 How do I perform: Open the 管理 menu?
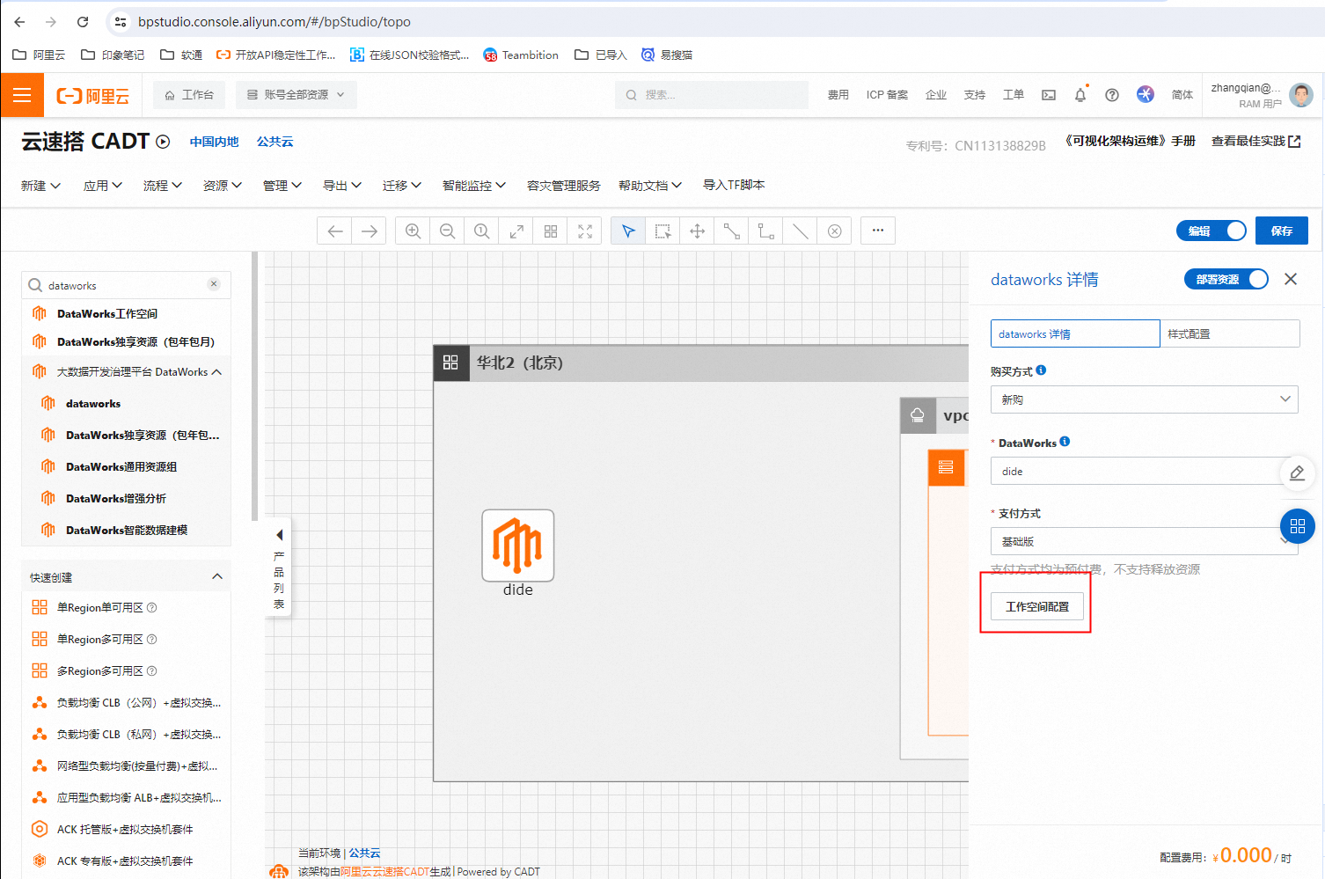pos(282,186)
